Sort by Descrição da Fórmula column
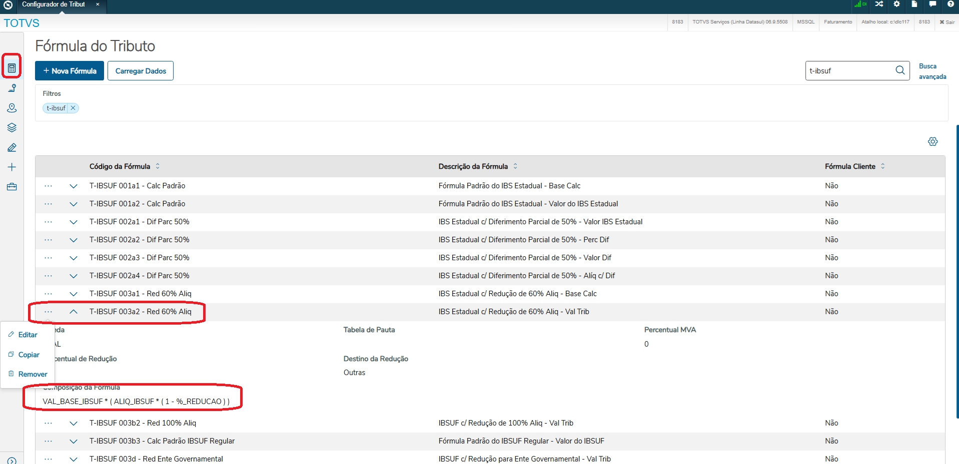The width and height of the screenshot is (959, 464). pos(478,166)
